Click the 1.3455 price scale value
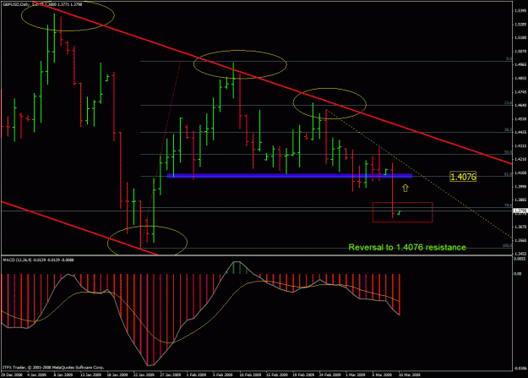 [x=520, y=254]
